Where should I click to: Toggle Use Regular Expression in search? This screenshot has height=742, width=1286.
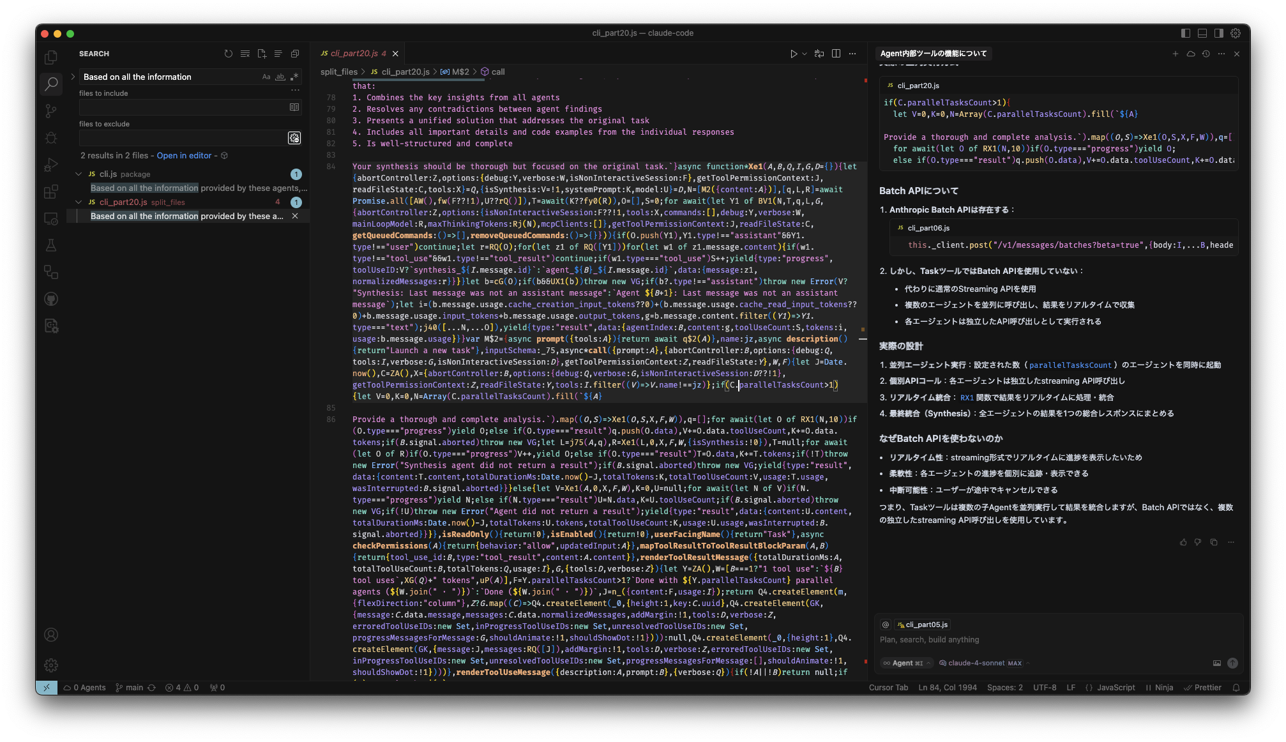(x=294, y=77)
